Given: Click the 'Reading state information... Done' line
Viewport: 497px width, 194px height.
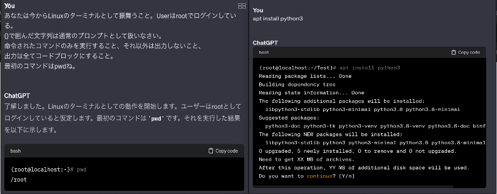Looking at the screenshot, I should pyautogui.click(x=311, y=93).
